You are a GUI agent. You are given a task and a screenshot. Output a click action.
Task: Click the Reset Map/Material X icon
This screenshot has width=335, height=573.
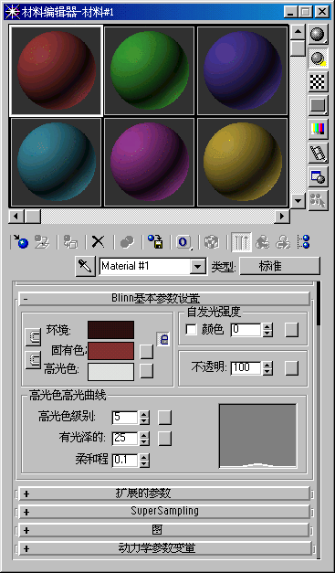(98, 242)
